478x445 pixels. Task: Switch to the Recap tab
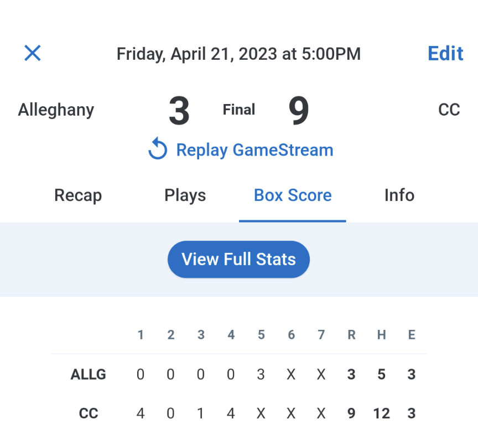point(78,195)
